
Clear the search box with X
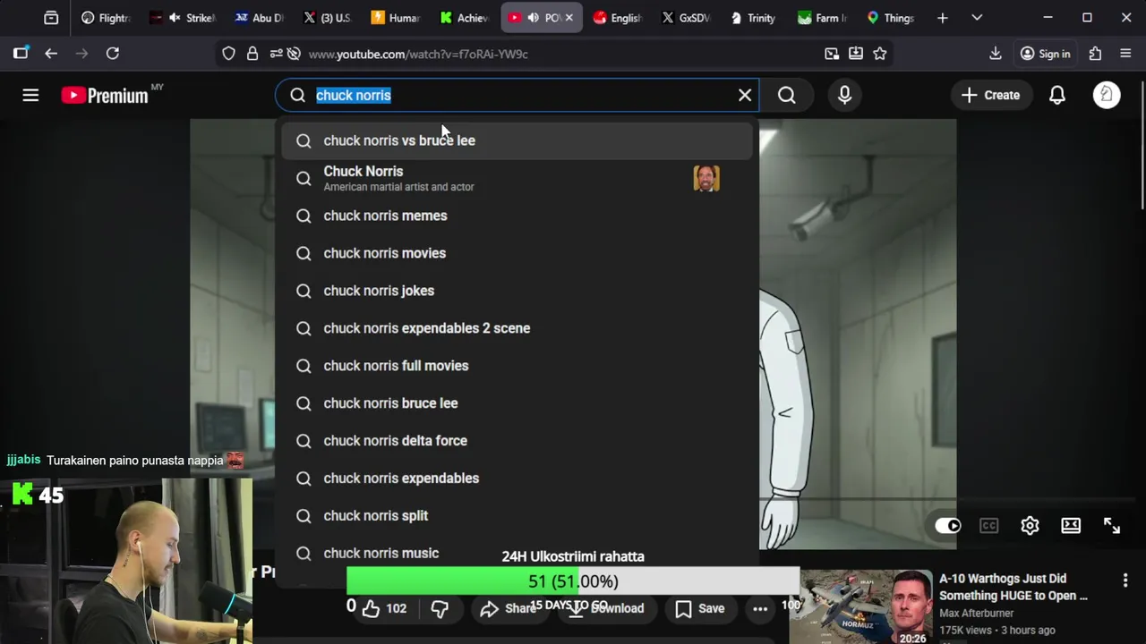tap(745, 95)
